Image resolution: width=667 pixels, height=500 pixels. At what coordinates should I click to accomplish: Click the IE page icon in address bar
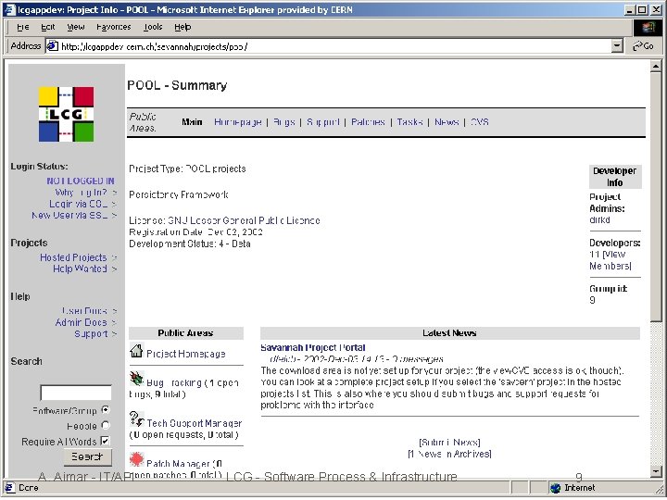[52, 46]
